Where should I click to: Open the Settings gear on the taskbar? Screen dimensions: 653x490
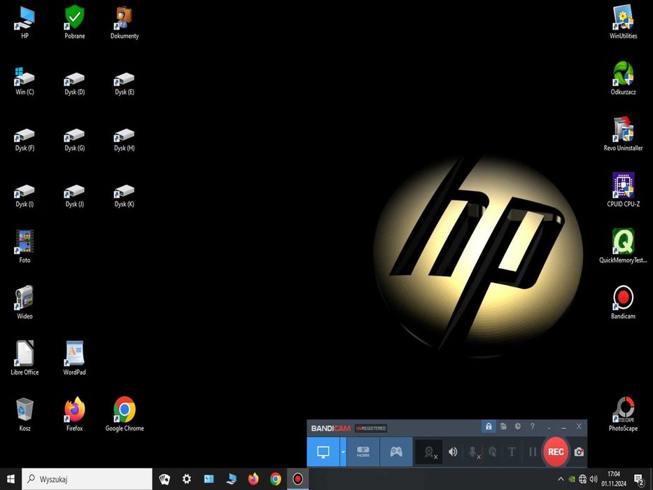pos(187,479)
